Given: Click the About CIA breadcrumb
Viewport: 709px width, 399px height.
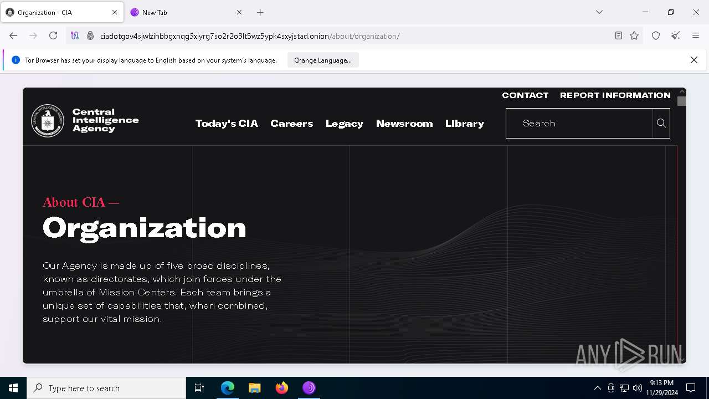Looking at the screenshot, I should click(x=81, y=202).
